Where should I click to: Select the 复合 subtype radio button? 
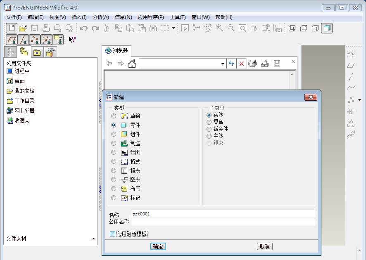pos(209,122)
